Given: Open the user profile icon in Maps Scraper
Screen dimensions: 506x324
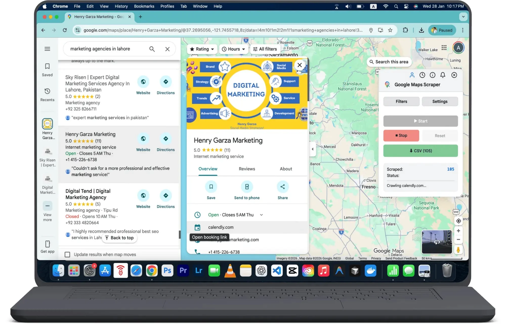Looking at the screenshot, I should (x=412, y=75).
